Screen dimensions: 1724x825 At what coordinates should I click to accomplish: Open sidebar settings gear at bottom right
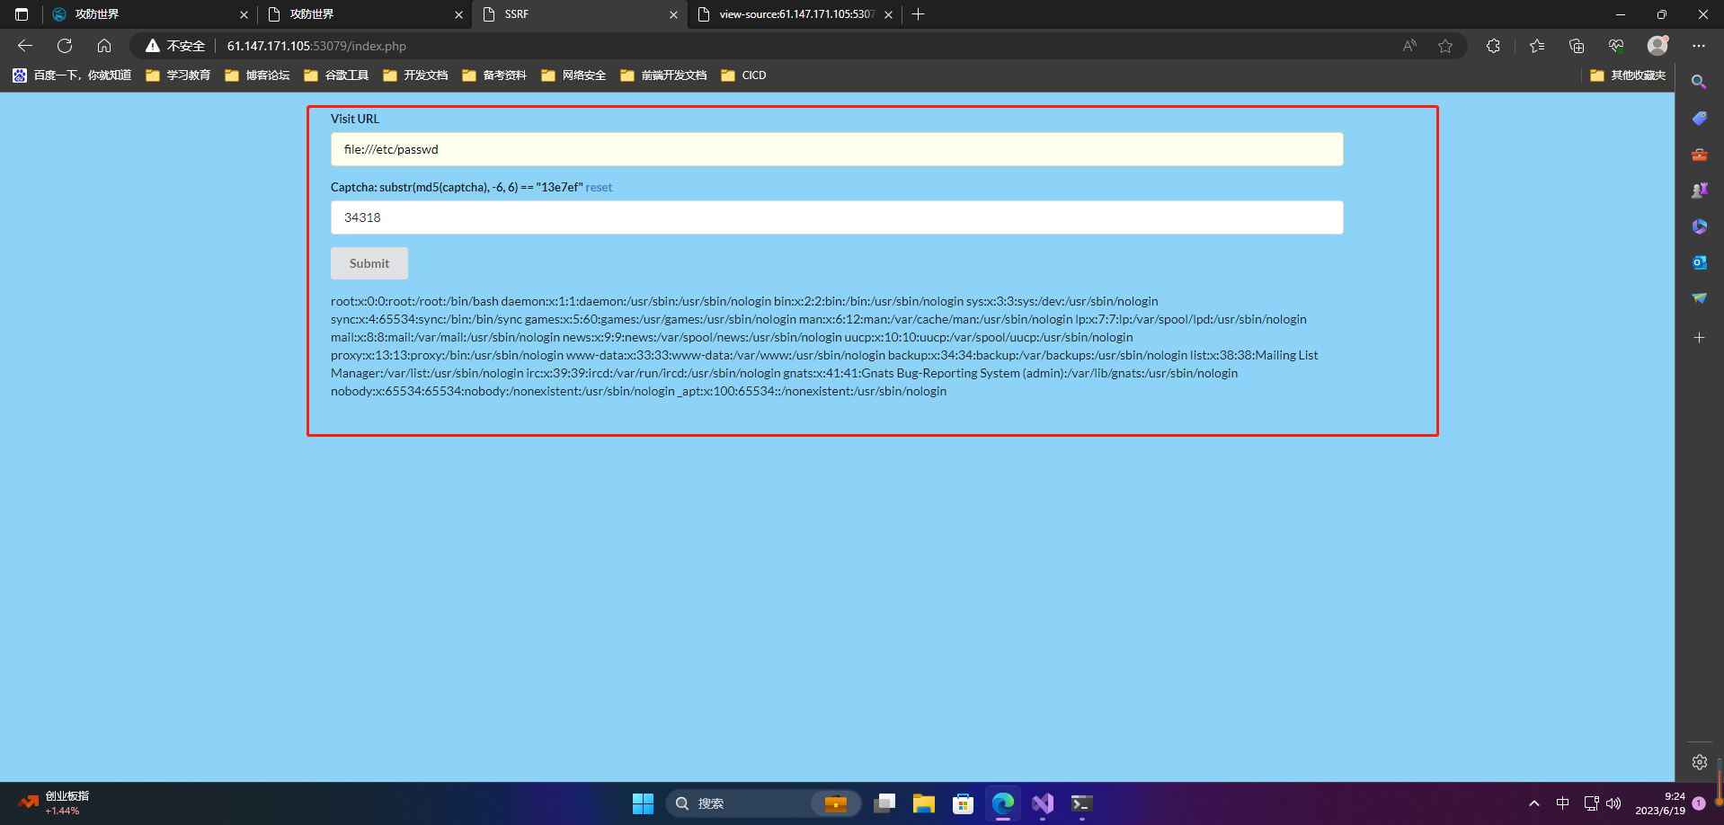click(x=1699, y=761)
